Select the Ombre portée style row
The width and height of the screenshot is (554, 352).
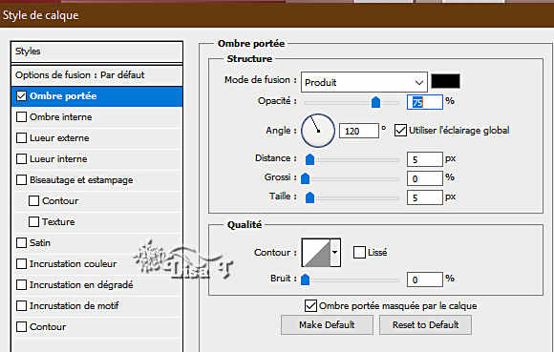(x=96, y=96)
